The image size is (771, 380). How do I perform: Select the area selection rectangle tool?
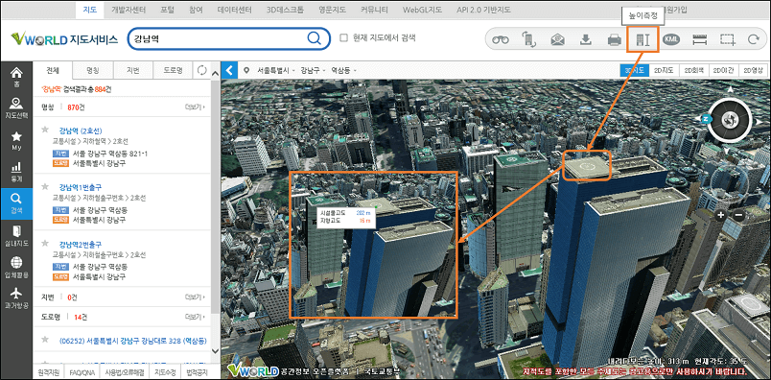tap(728, 40)
